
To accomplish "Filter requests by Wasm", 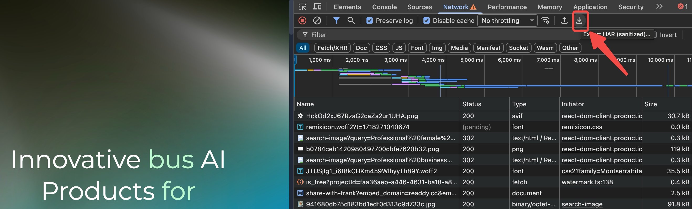I will click(x=545, y=48).
